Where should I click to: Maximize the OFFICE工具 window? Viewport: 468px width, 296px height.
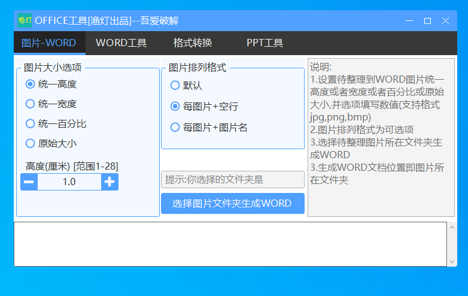pyautogui.click(x=427, y=20)
